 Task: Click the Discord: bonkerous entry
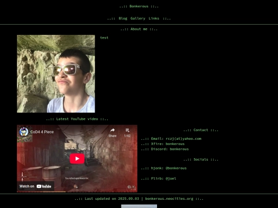170,149
